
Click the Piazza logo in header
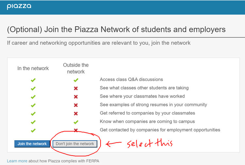[19, 7]
